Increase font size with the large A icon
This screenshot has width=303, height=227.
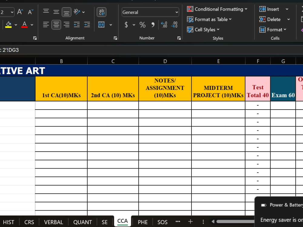coord(20,12)
